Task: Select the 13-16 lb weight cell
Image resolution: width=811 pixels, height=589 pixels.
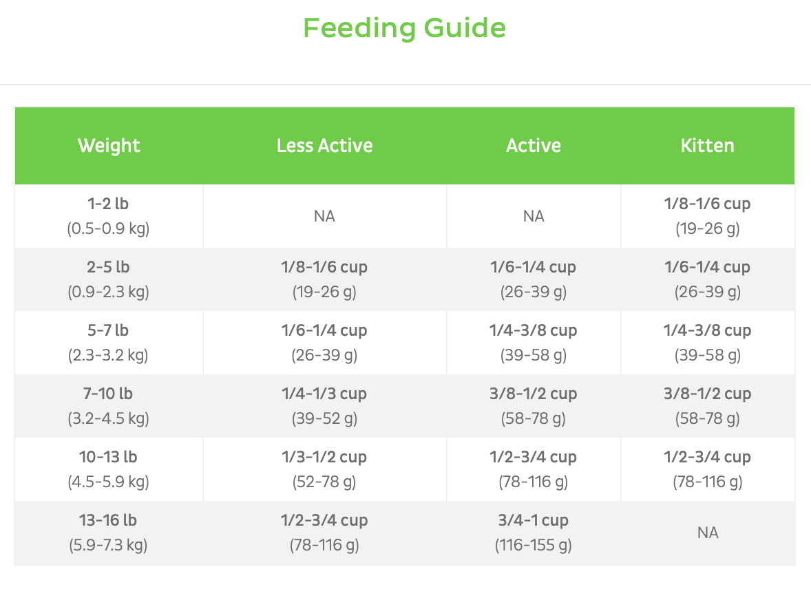Action: [x=109, y=533]
